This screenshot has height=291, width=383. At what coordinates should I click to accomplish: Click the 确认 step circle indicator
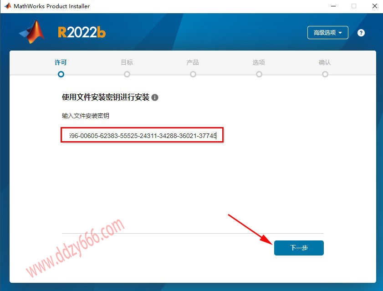point(325,74)
